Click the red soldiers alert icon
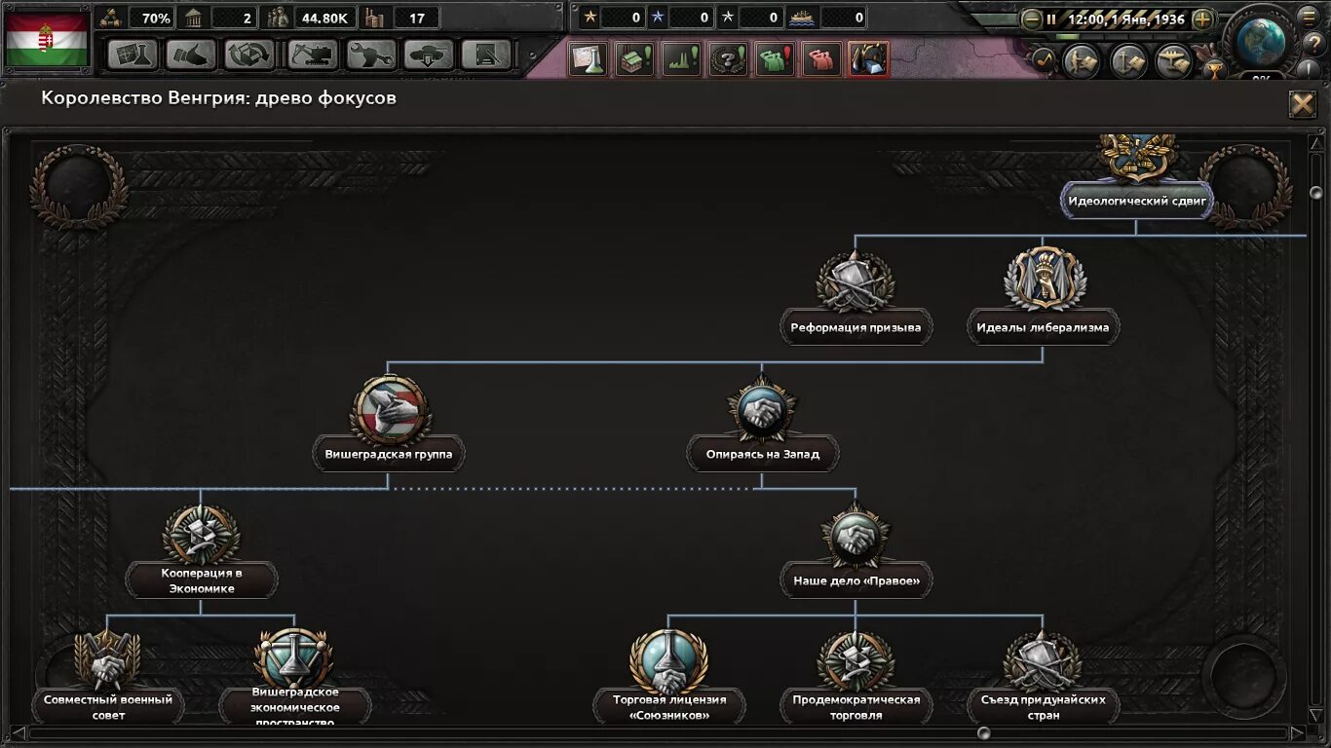This screenshot has height=748, width=1331. (821, 59)
